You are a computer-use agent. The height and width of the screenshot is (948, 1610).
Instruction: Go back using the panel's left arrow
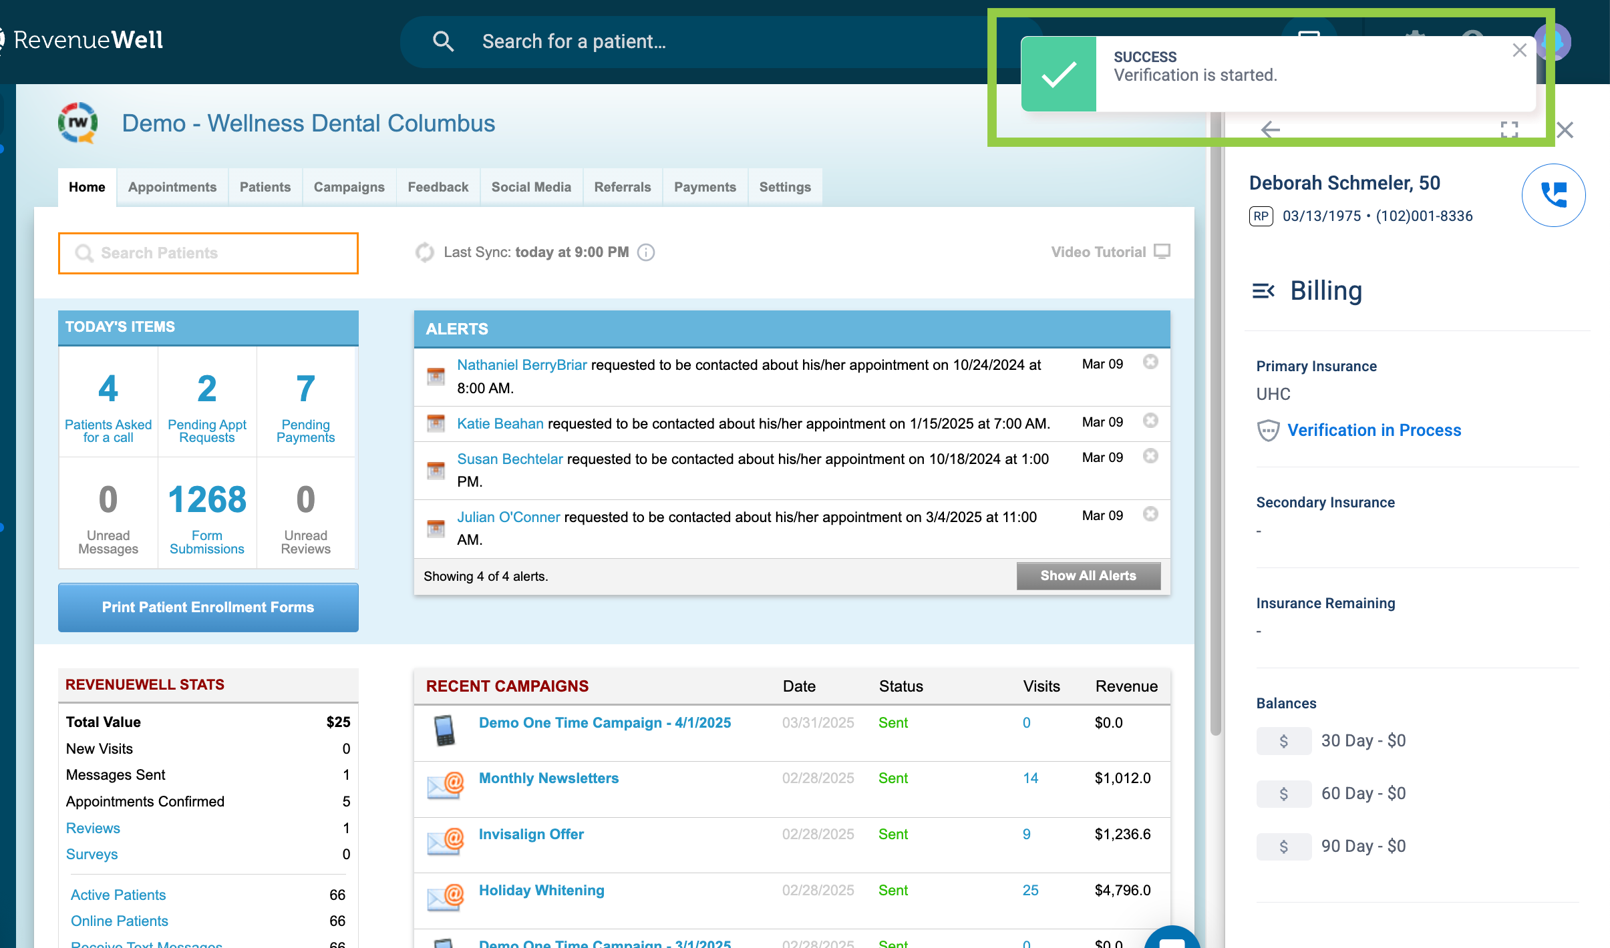(x=1270, y=130)
